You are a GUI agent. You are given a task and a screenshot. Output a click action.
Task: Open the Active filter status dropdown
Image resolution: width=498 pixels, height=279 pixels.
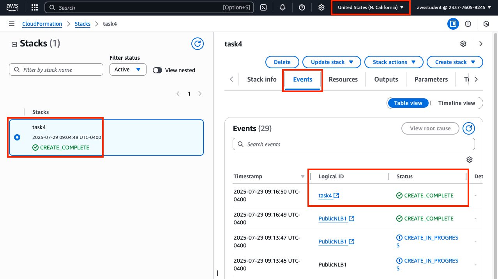[128, 69]
